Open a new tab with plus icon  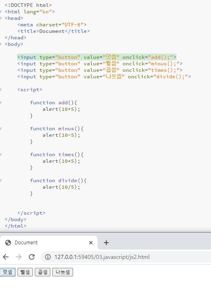tap(106, 243)
